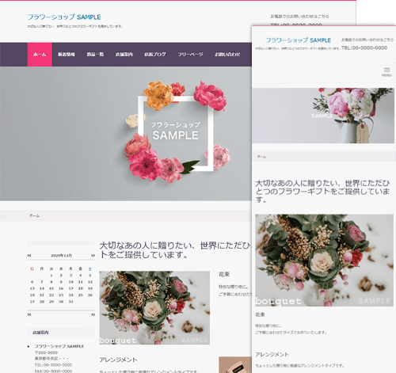Screen dimensions: 396x373
Task: Click the ホーム breadcrumb in mobile preview
Action: pyautogui.click(x=261, y=157)
